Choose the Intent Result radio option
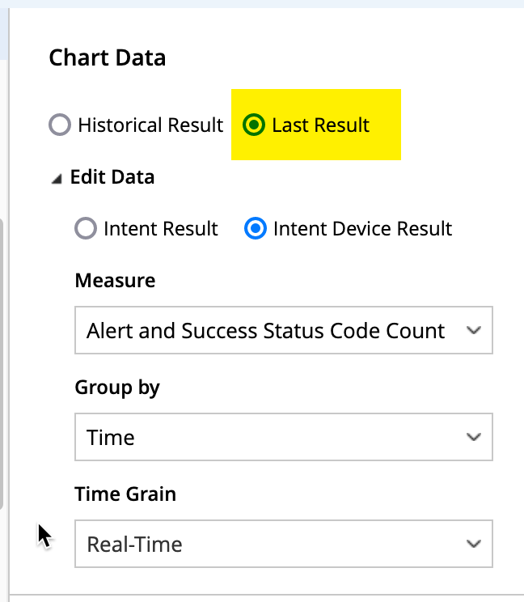 click(x=86, y=229)
